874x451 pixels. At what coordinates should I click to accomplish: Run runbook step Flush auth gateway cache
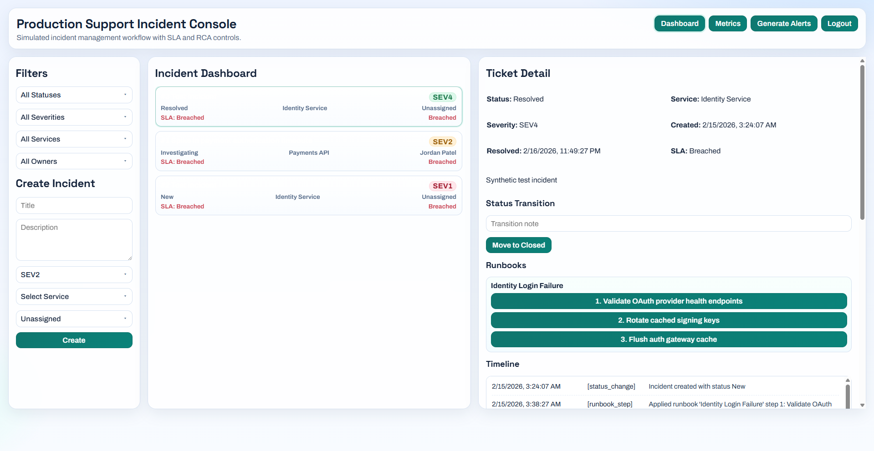point(669,339)
